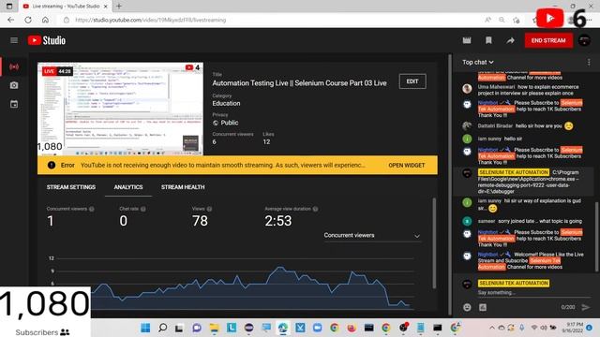Click Dattatri Biradar's chat message
Viewport: 600px width, 337px height.
pyautogui.click(x=523, y=125)
